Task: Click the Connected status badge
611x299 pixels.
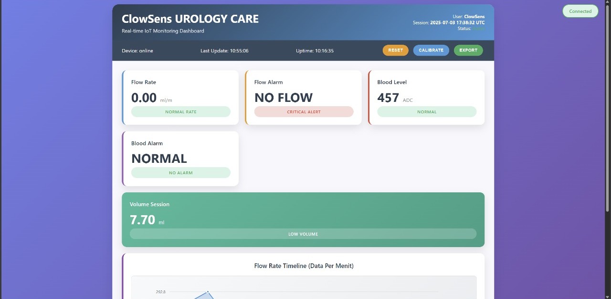Action: point(580,11)
